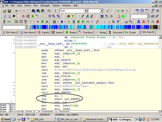162x122 pixels.
Task: Click the cascade windows icon
Action: (x=137, y=11)
